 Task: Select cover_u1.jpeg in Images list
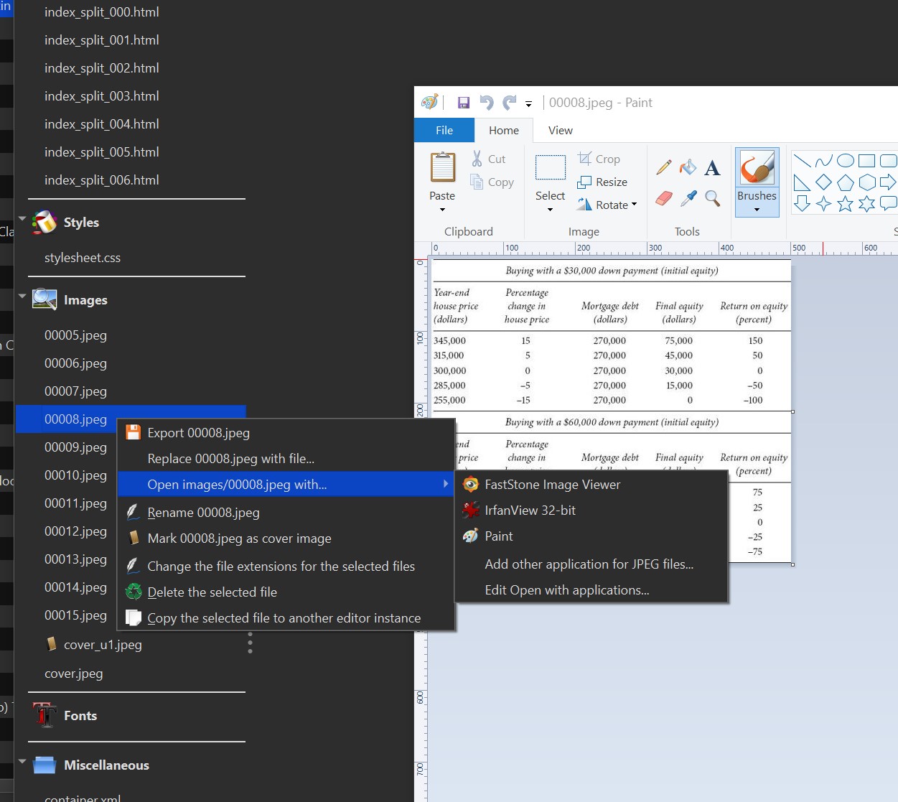click(x=103, y=645)
